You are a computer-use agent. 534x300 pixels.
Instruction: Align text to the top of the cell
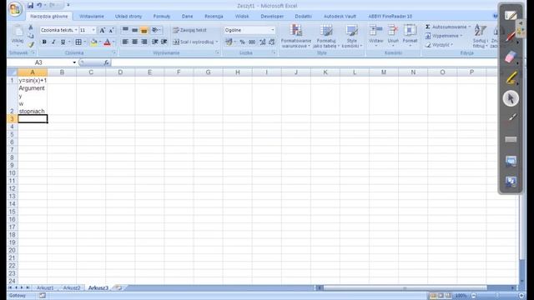[x=125, y=30]
